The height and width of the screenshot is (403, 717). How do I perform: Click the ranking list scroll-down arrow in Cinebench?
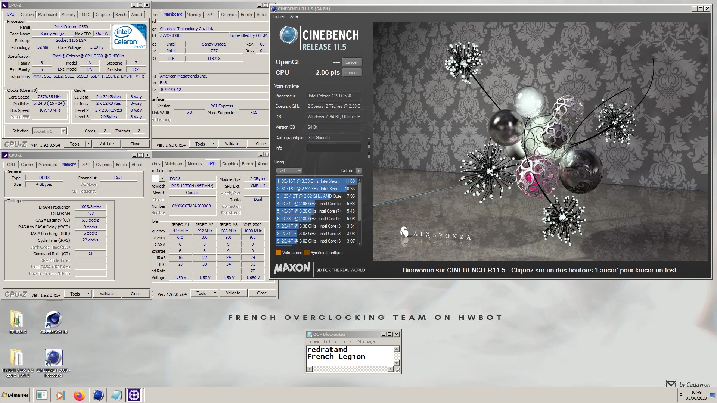pos(360,244)
